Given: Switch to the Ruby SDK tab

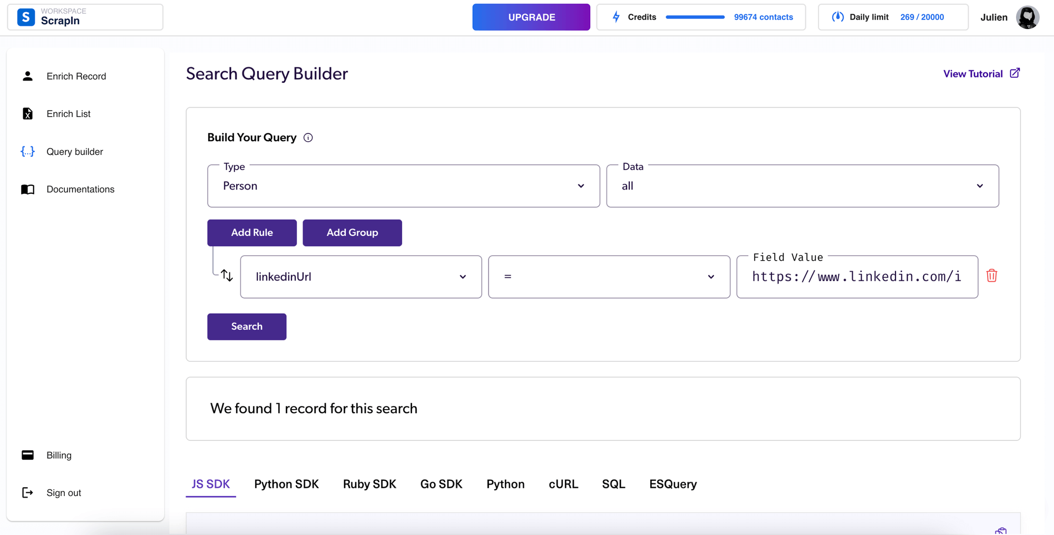Looking at the screenshot, I should point(369,484).
